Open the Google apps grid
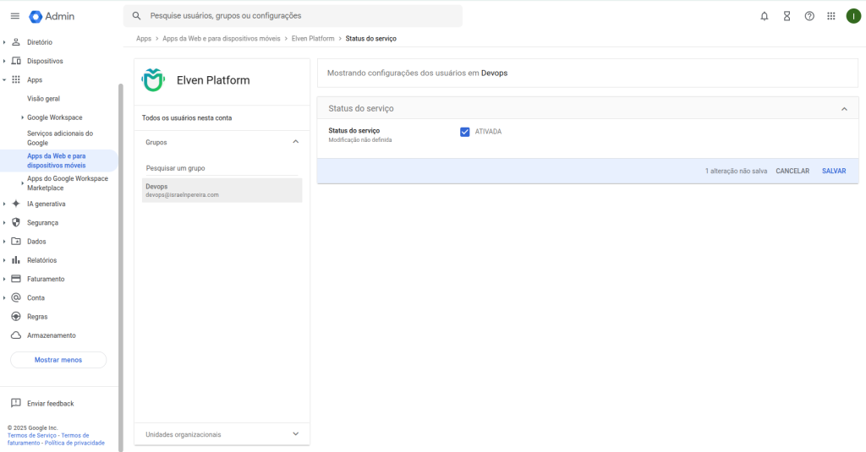 click(831, 16)
